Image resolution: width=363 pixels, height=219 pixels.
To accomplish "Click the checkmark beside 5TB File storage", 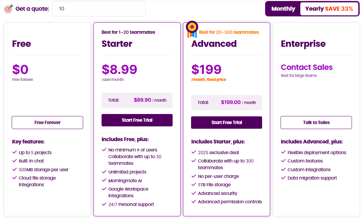I will pyautogui.click(x=194, y=184).
